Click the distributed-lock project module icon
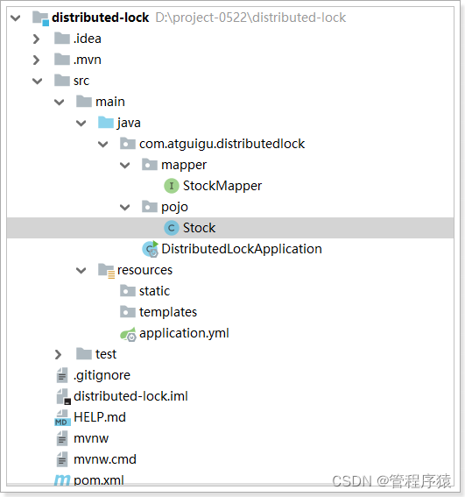 click(x=40, y=18)
